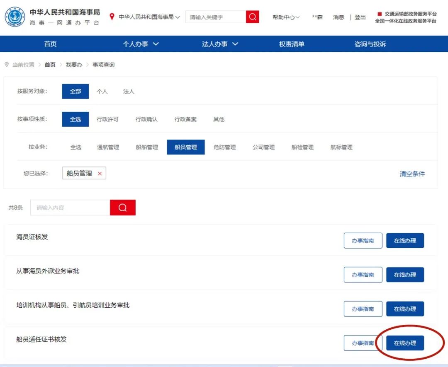448x367 pixels.
Task: Click the red header search magnifier button
Action: tap(252, 17)
